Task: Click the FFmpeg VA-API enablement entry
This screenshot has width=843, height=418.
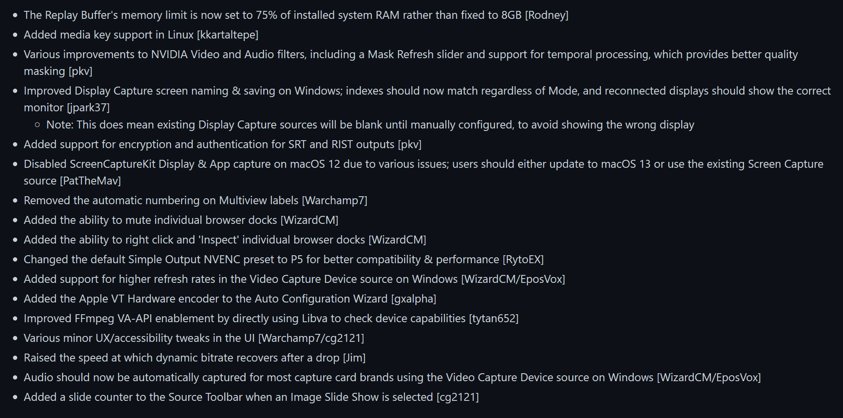Action: click(x=271, y=318)
